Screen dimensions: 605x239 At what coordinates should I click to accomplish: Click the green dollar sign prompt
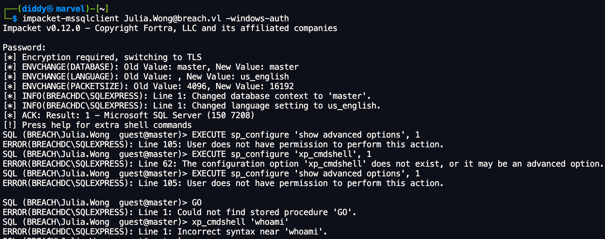(x=15, y=18)
